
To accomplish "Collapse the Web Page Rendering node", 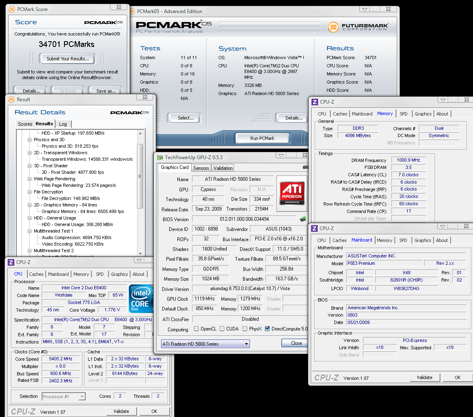I will click(29, 179).
